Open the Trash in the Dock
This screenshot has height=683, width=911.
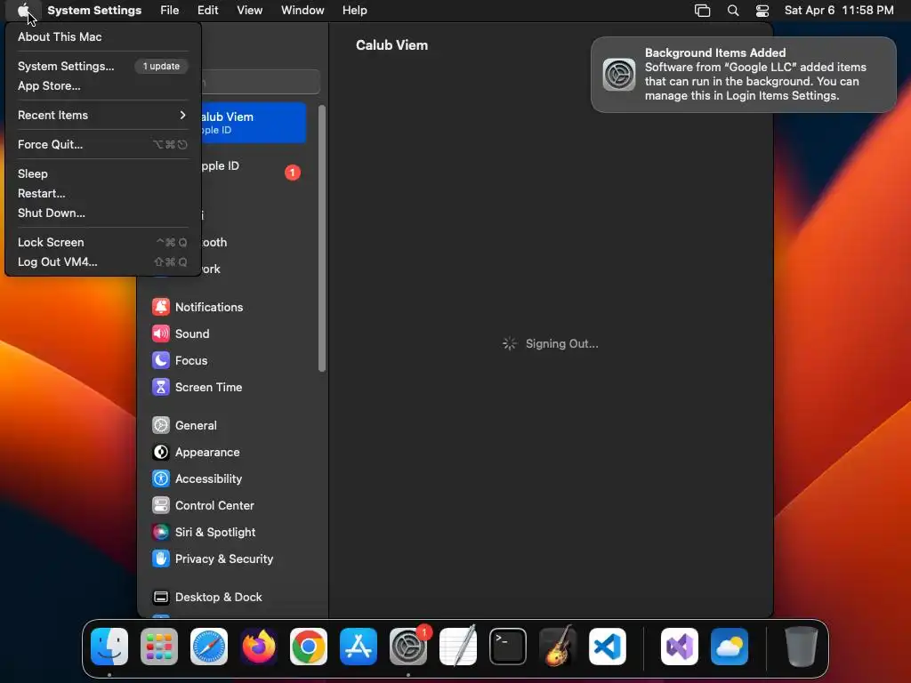pos(802,647)
